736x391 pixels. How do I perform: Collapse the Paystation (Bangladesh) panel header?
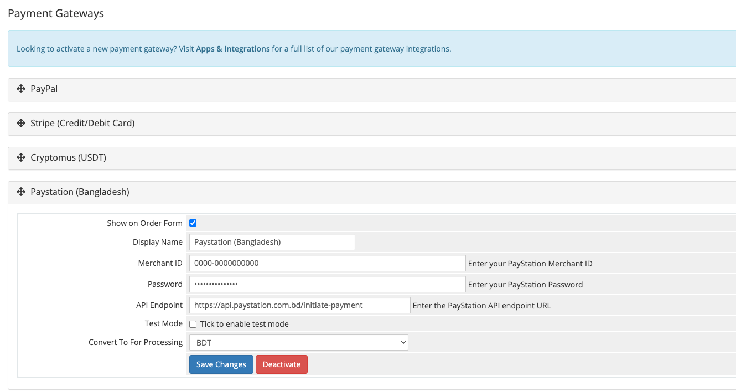coord(80,192)
